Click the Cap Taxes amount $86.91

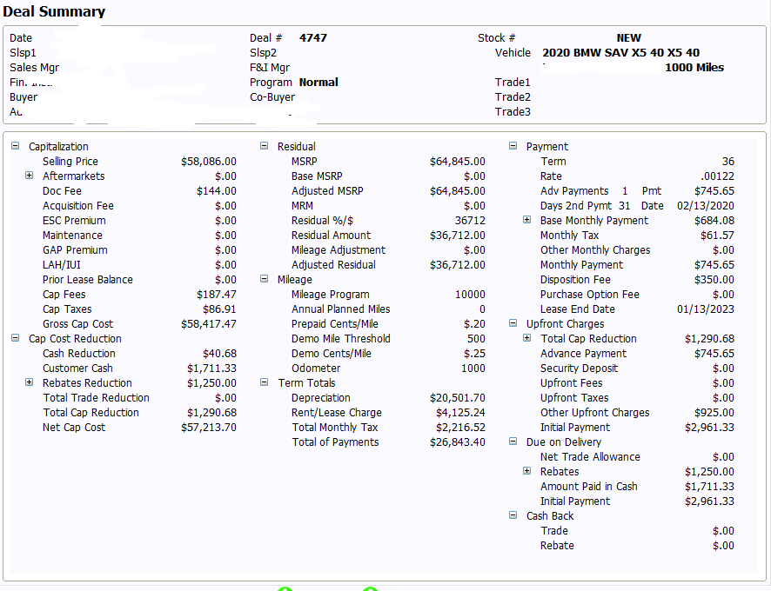click(219, 309)
